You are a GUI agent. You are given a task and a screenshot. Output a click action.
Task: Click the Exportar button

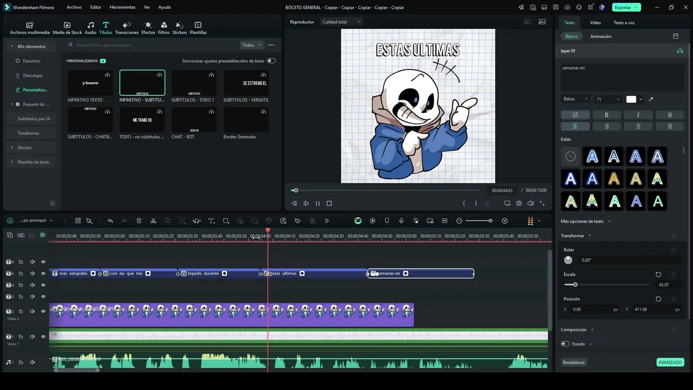coord(626,8)
